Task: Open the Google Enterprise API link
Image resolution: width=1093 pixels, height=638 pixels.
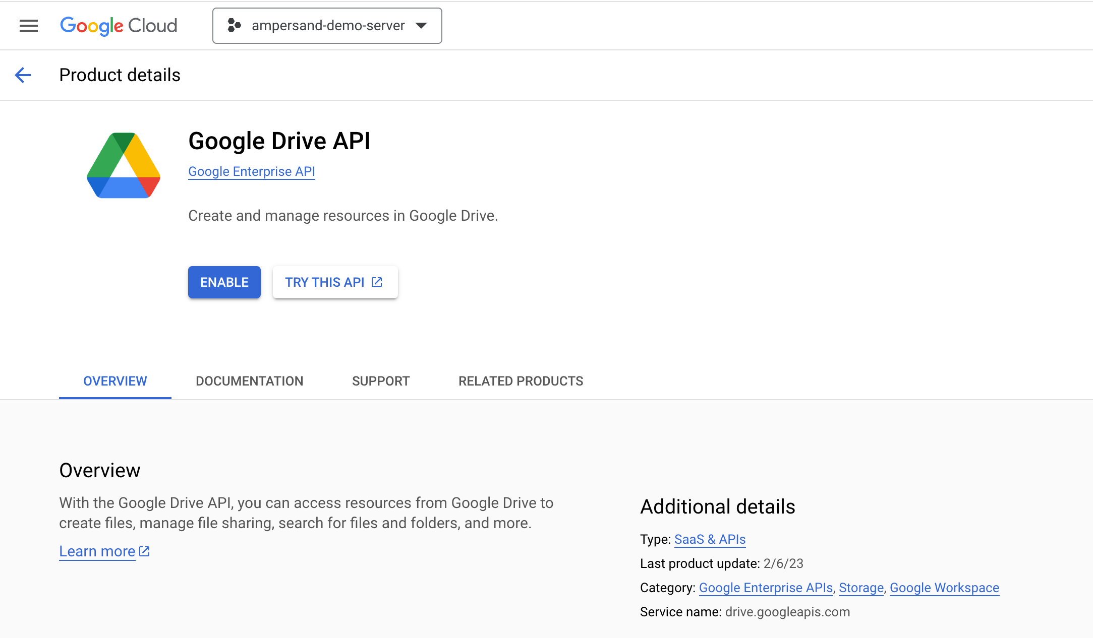Action: [251, 171]
